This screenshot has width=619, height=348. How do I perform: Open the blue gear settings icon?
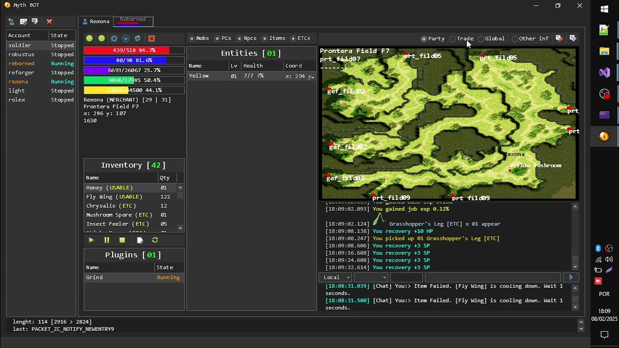[x=114, y=38]
